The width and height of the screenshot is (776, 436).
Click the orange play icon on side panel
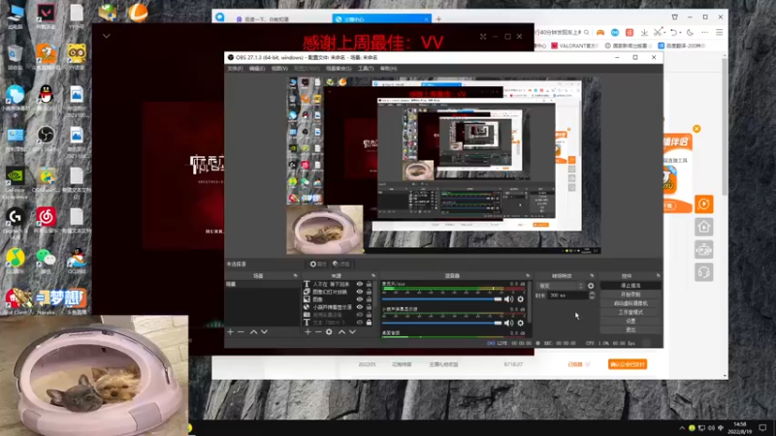[x=704, y=203]
